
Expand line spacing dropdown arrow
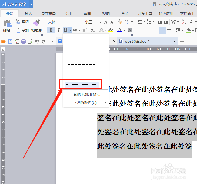click(182, 31)
